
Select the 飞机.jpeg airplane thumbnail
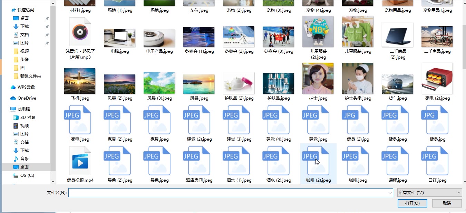tap(80, 81)
